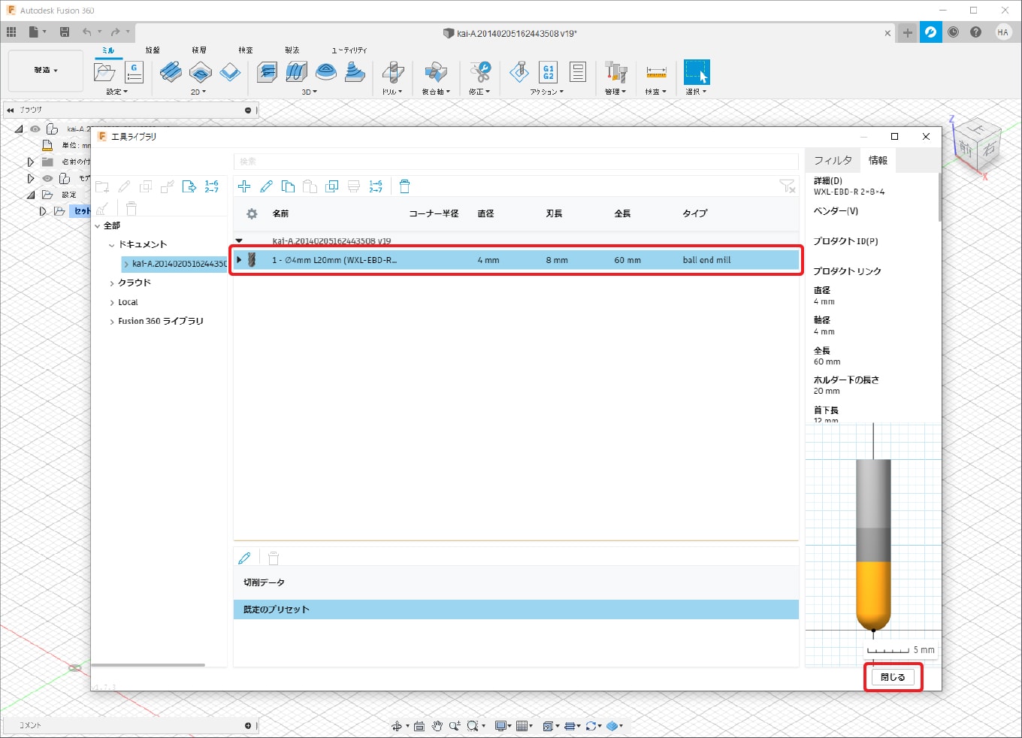Screen dimensions: 1022x738
Task: Expand the クラウド library node
Action: [112, 283]
